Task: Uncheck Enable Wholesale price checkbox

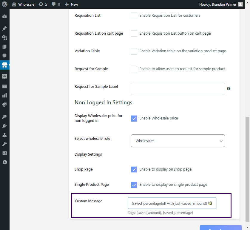Action: click(134, 118)
